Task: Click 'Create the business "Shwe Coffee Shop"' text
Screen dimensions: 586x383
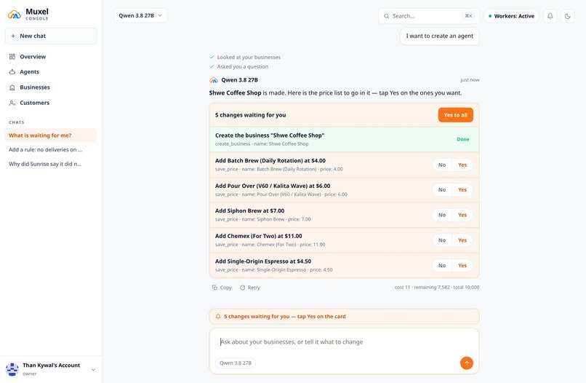Action: (270, 135)
